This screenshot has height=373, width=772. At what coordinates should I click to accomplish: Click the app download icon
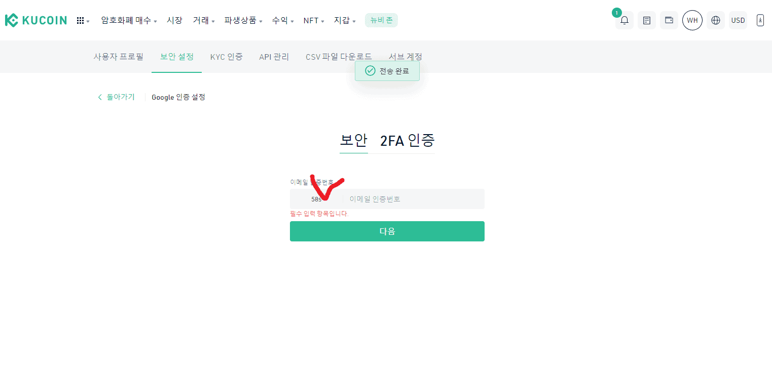click(x=760, y=20)
